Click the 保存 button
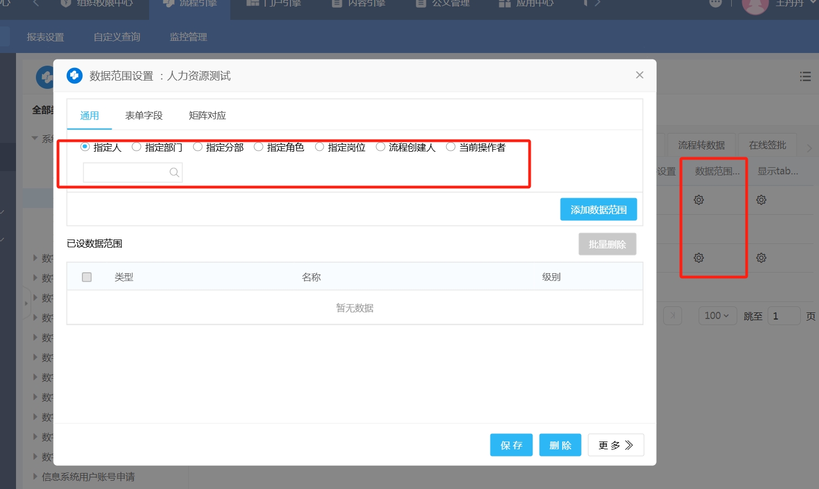The height and width of the screenshot is (489, 819). click(x=511, y=445)
